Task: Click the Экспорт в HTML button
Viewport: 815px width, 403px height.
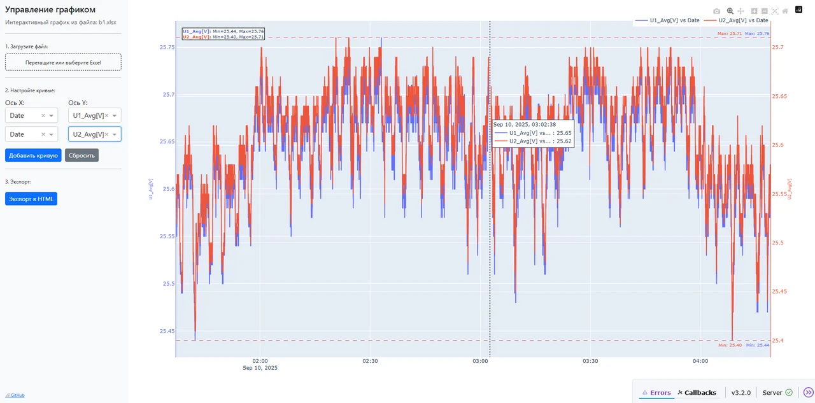Action: [x=31, y=199]
